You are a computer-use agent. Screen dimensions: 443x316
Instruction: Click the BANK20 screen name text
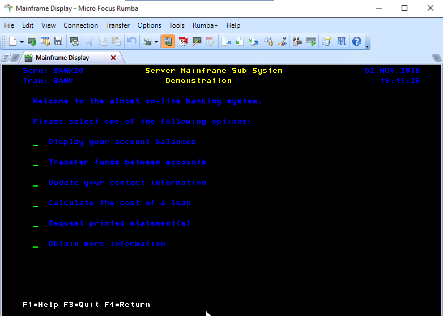tap(69, 71)
